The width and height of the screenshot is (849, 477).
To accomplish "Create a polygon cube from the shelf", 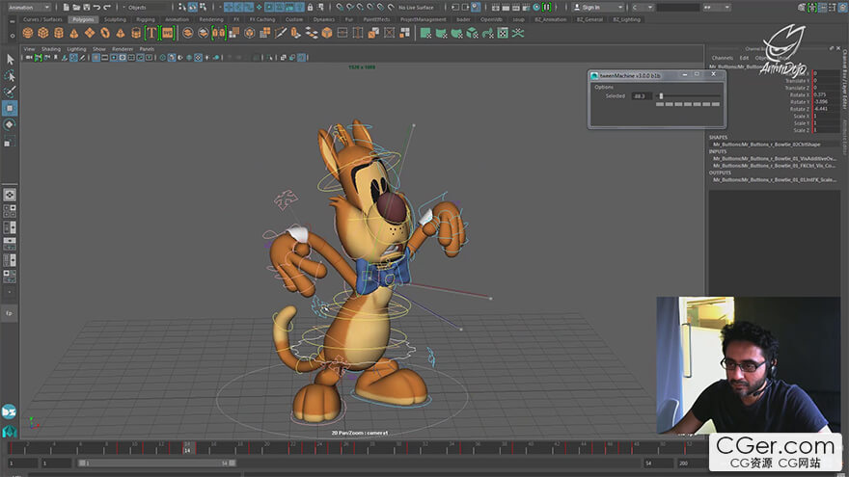I will point(41,33).
